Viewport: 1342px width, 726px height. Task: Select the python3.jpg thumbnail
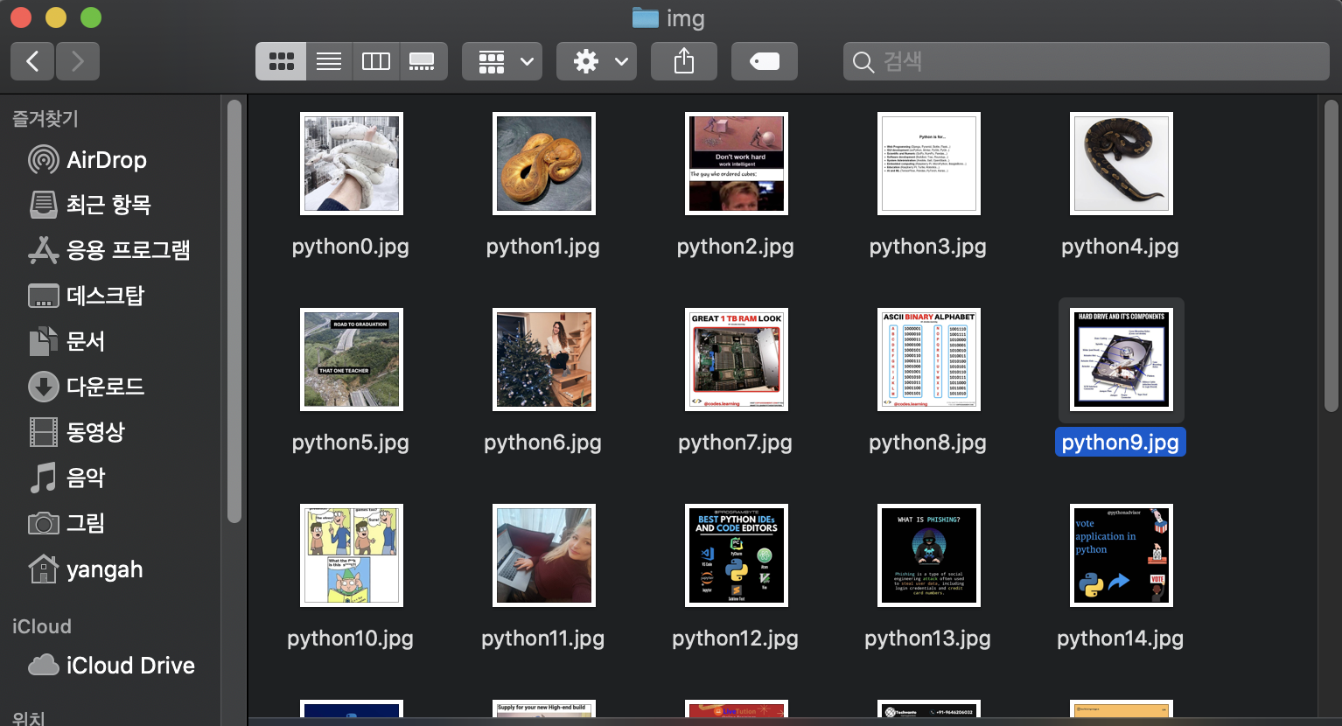pos(929,164)
